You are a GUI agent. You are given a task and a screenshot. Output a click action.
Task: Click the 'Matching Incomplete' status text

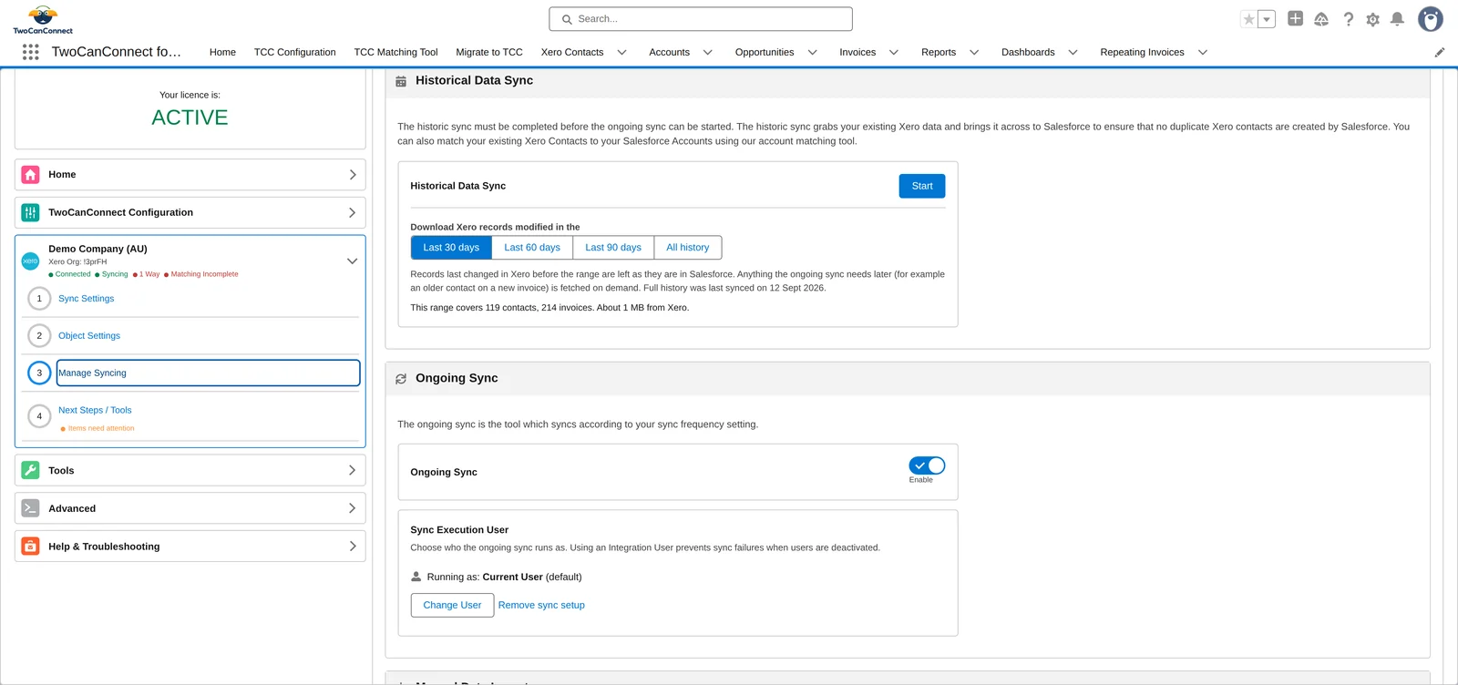[x=204, y=274]
